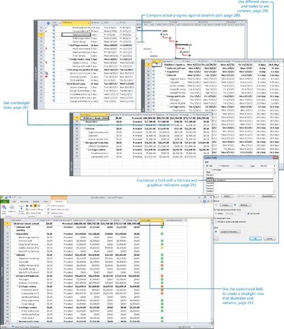Switch to the Task ribbon tab
The image size is (284, 329).
point(14,201)
